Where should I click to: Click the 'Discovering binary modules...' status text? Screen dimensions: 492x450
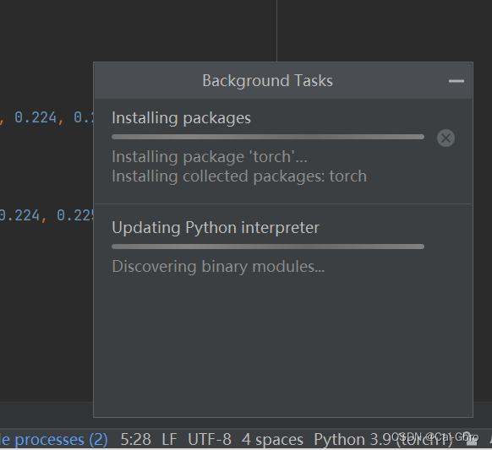coord(218,267)
